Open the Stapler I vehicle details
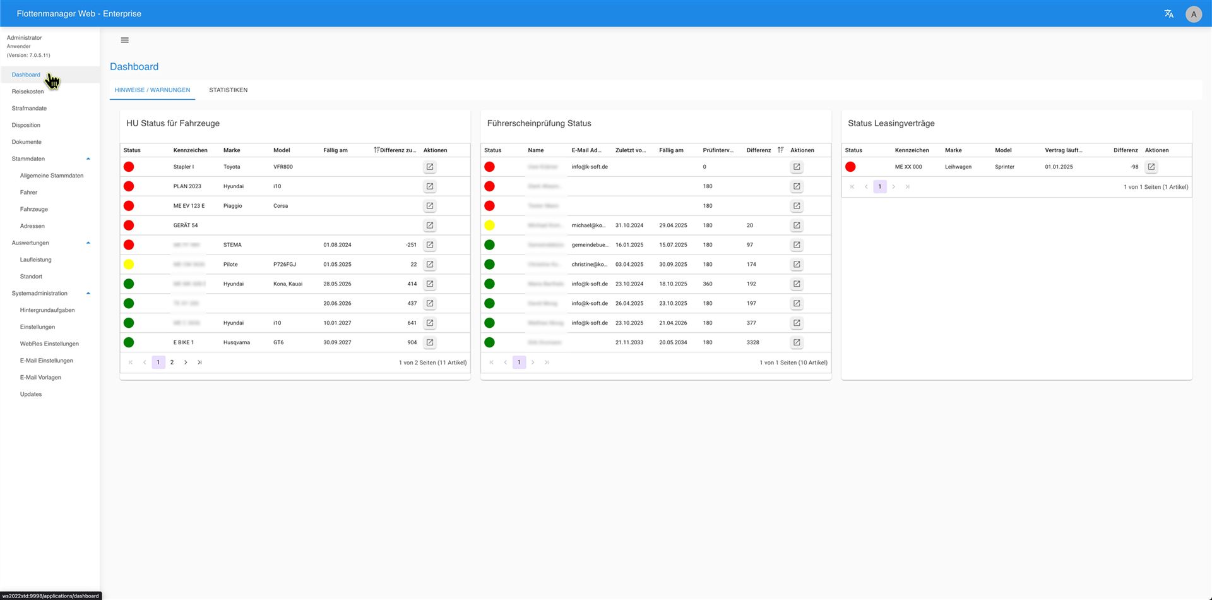 429,167
